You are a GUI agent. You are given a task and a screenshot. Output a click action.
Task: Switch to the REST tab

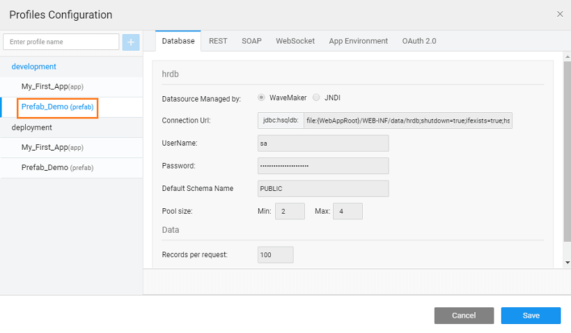click(x=218, y=41)
